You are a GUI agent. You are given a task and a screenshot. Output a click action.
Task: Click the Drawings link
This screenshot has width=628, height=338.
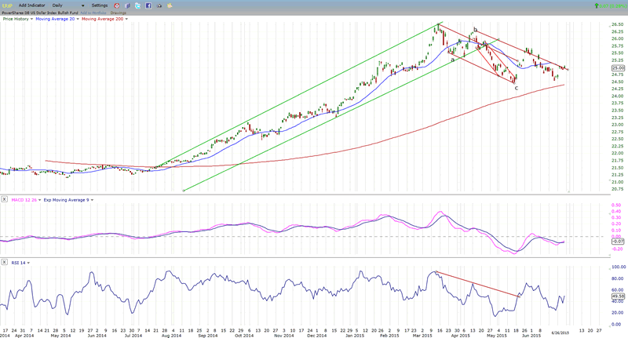click(120, 13)
